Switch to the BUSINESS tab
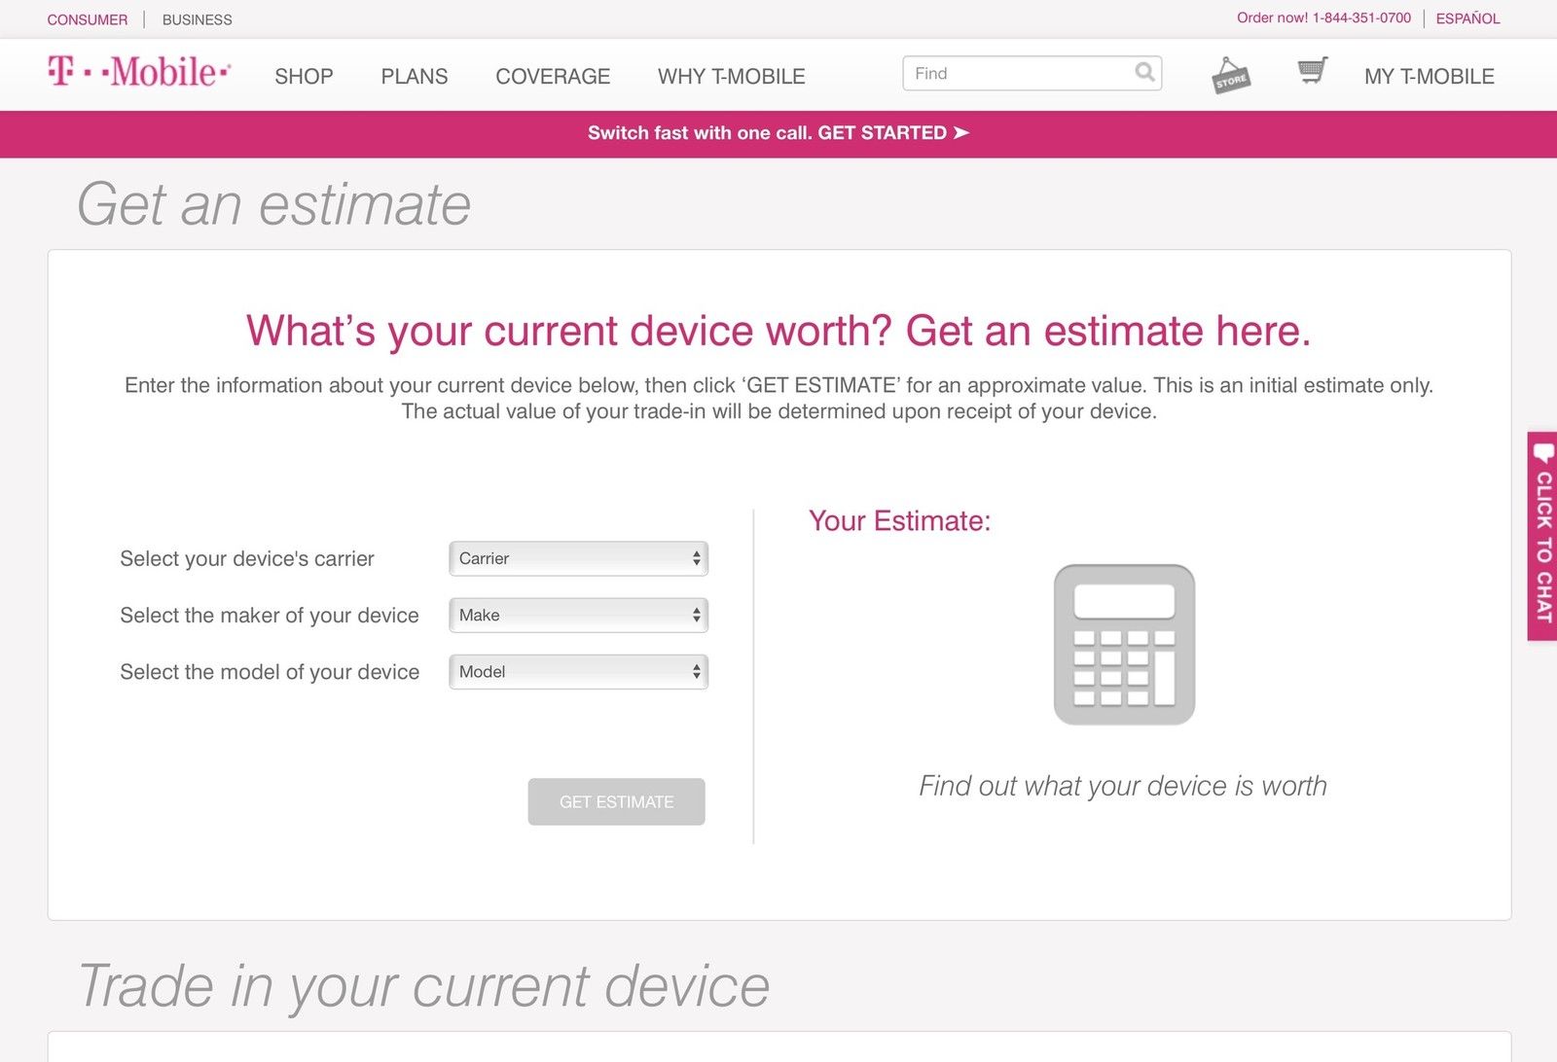1557x1062 pixels. (x=198, y=19)
